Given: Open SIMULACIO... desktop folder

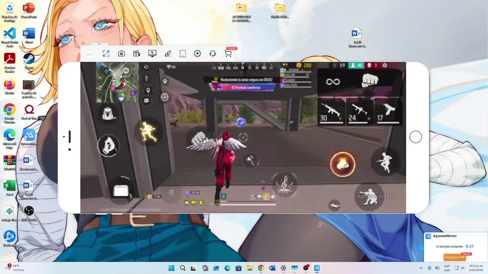Looking at the screenshot, I should (x=280, y=11).
